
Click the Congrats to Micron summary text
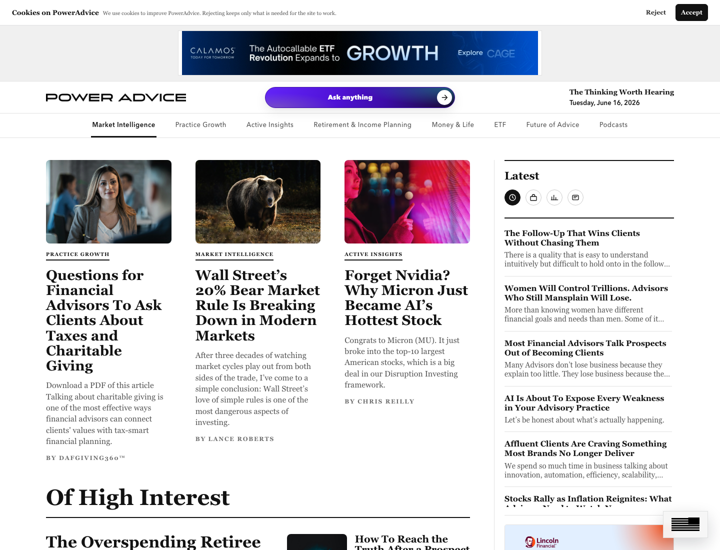402,362
